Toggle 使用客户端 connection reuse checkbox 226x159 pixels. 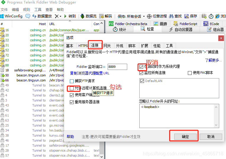point(72,95)
